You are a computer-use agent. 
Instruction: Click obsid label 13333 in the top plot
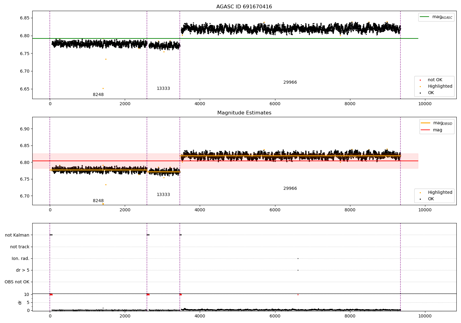tap(163, 89)
